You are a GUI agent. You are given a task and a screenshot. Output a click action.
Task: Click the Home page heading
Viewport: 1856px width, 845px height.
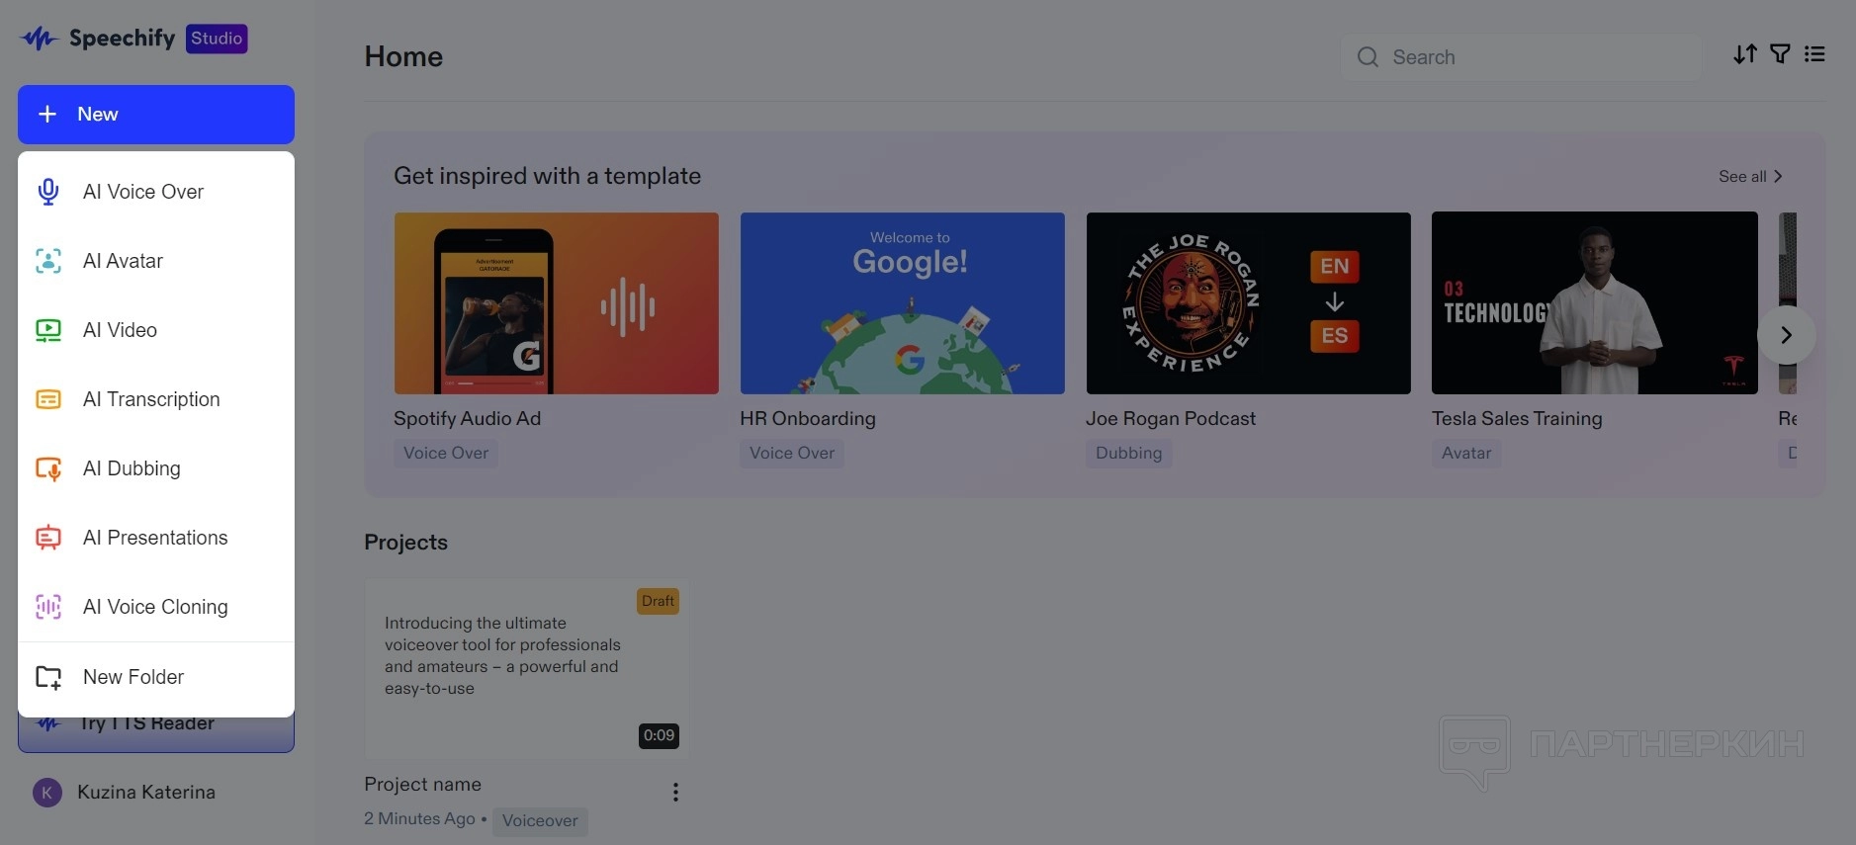pos(403,56)
